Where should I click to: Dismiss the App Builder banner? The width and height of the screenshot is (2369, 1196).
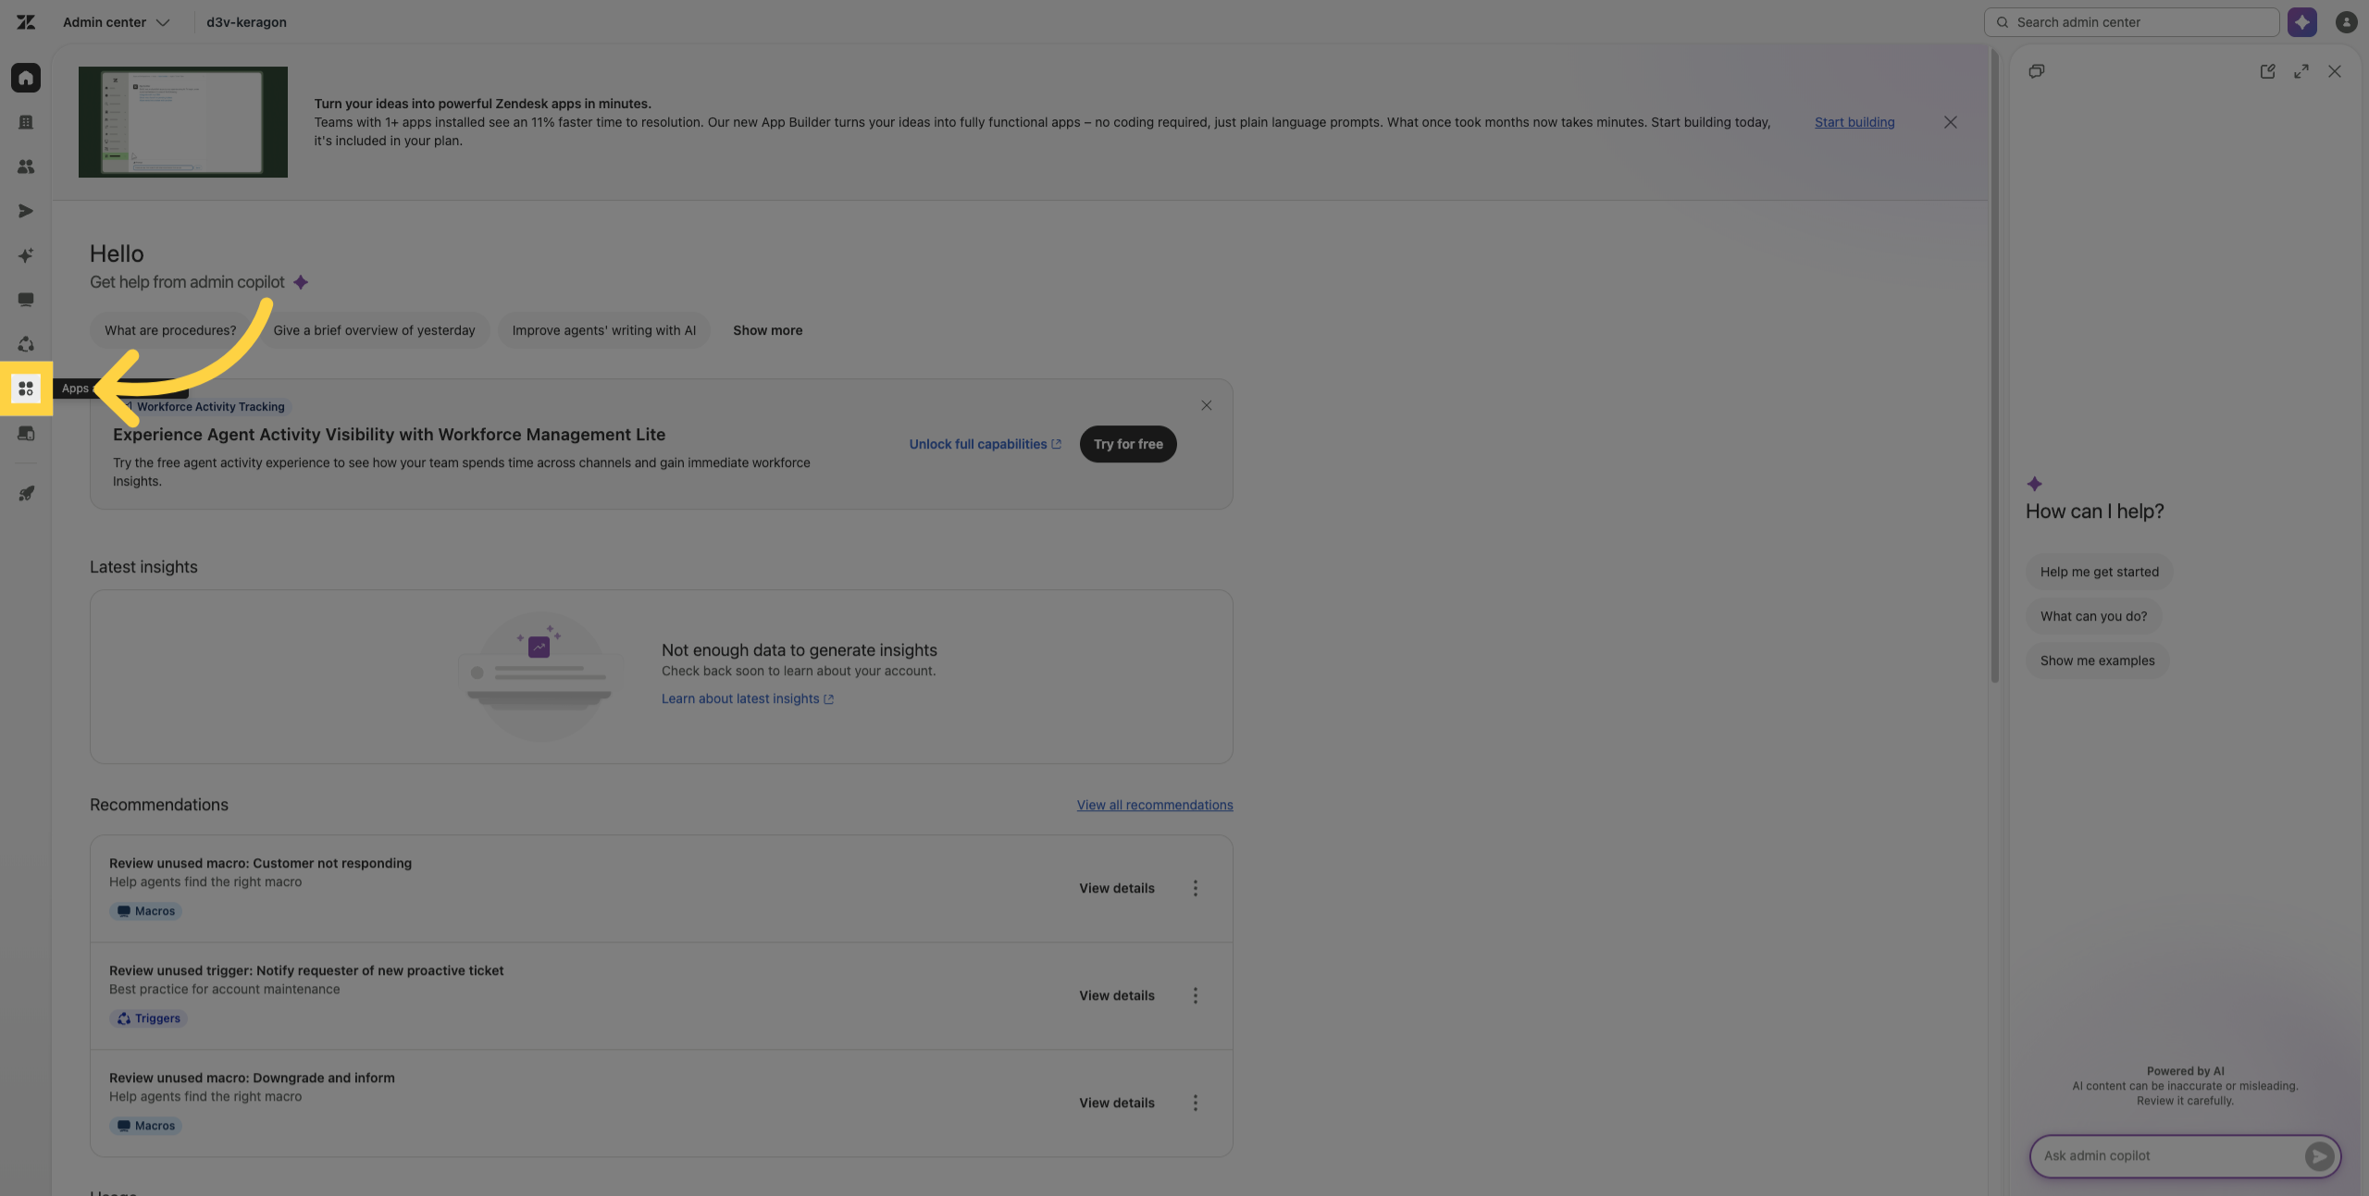[1950, 122]
